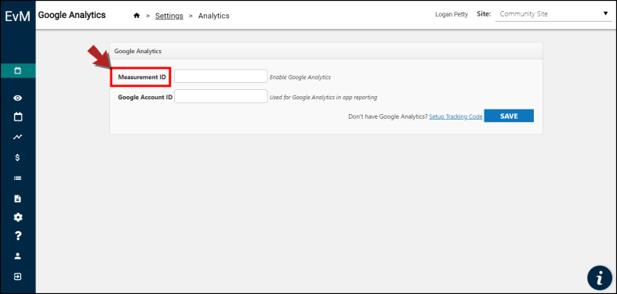Click the SAVE button
The width and height of the screenshot is (617, 294).
pos(509,116)
